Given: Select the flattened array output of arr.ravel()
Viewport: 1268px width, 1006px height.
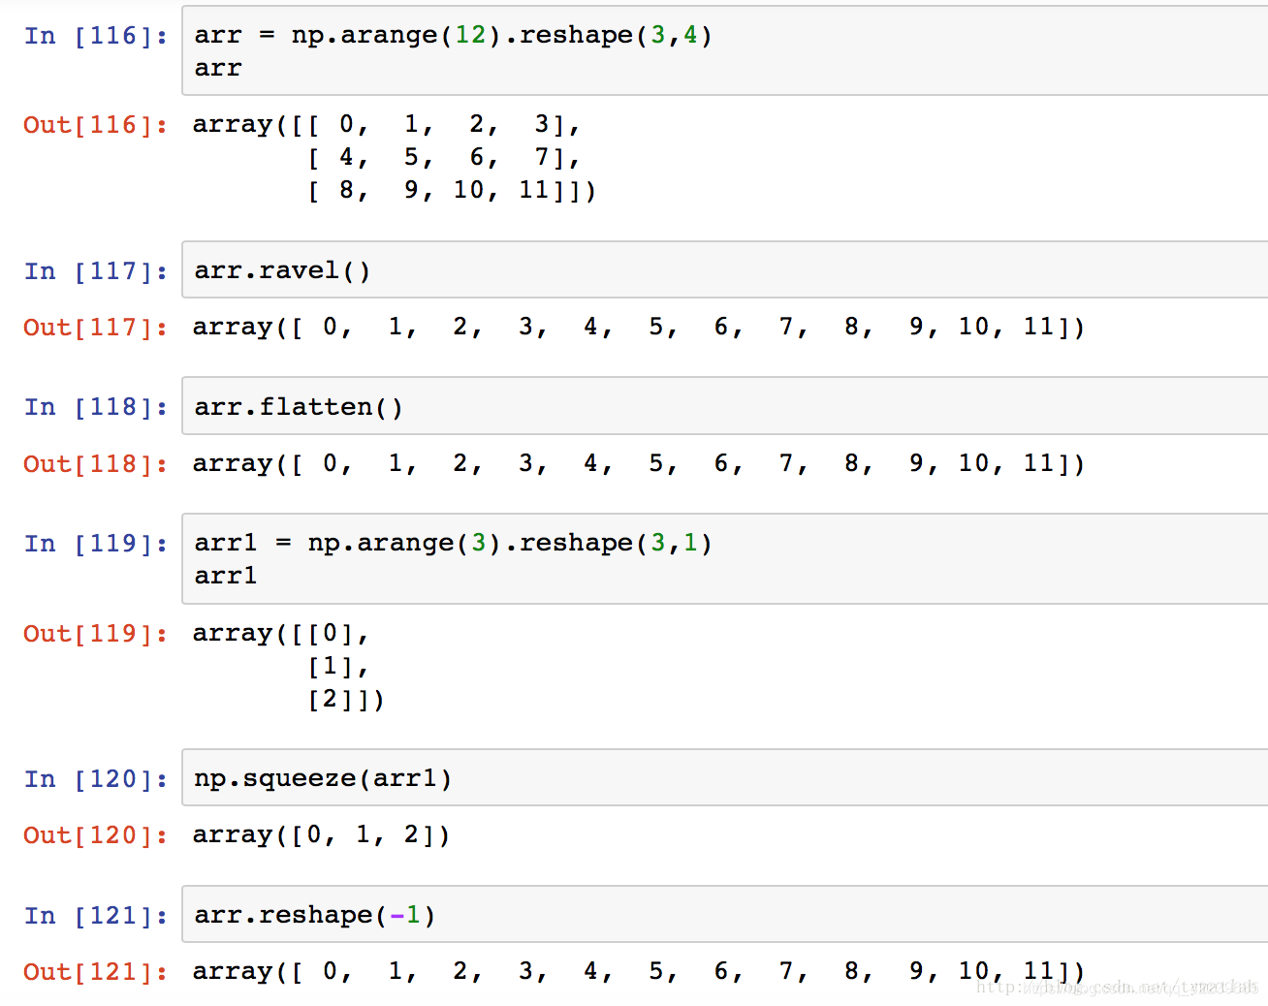Looking at the screenshot, I should point(635,327).
